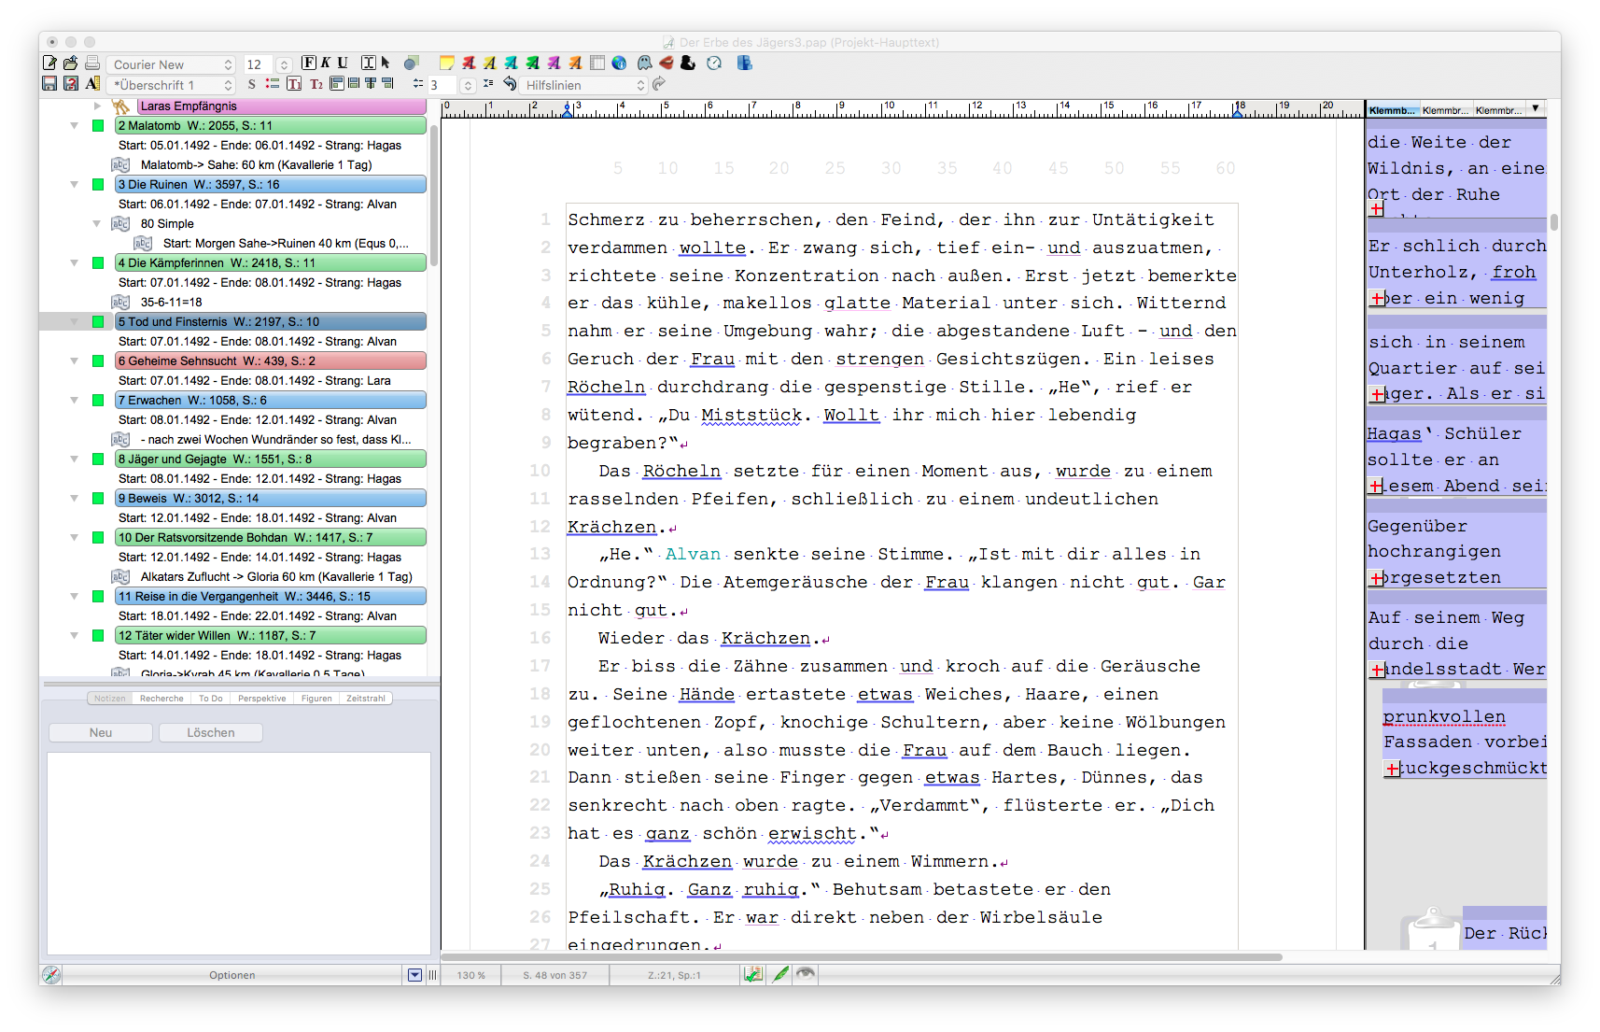Toggle the eye icon in status bar

click(805, 974)
